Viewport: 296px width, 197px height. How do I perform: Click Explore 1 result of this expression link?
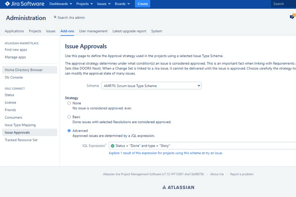click(155, 153)
